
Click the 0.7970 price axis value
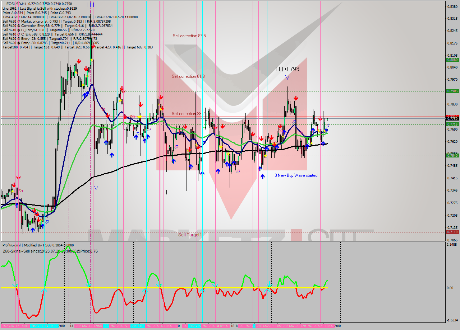[452, 79]
